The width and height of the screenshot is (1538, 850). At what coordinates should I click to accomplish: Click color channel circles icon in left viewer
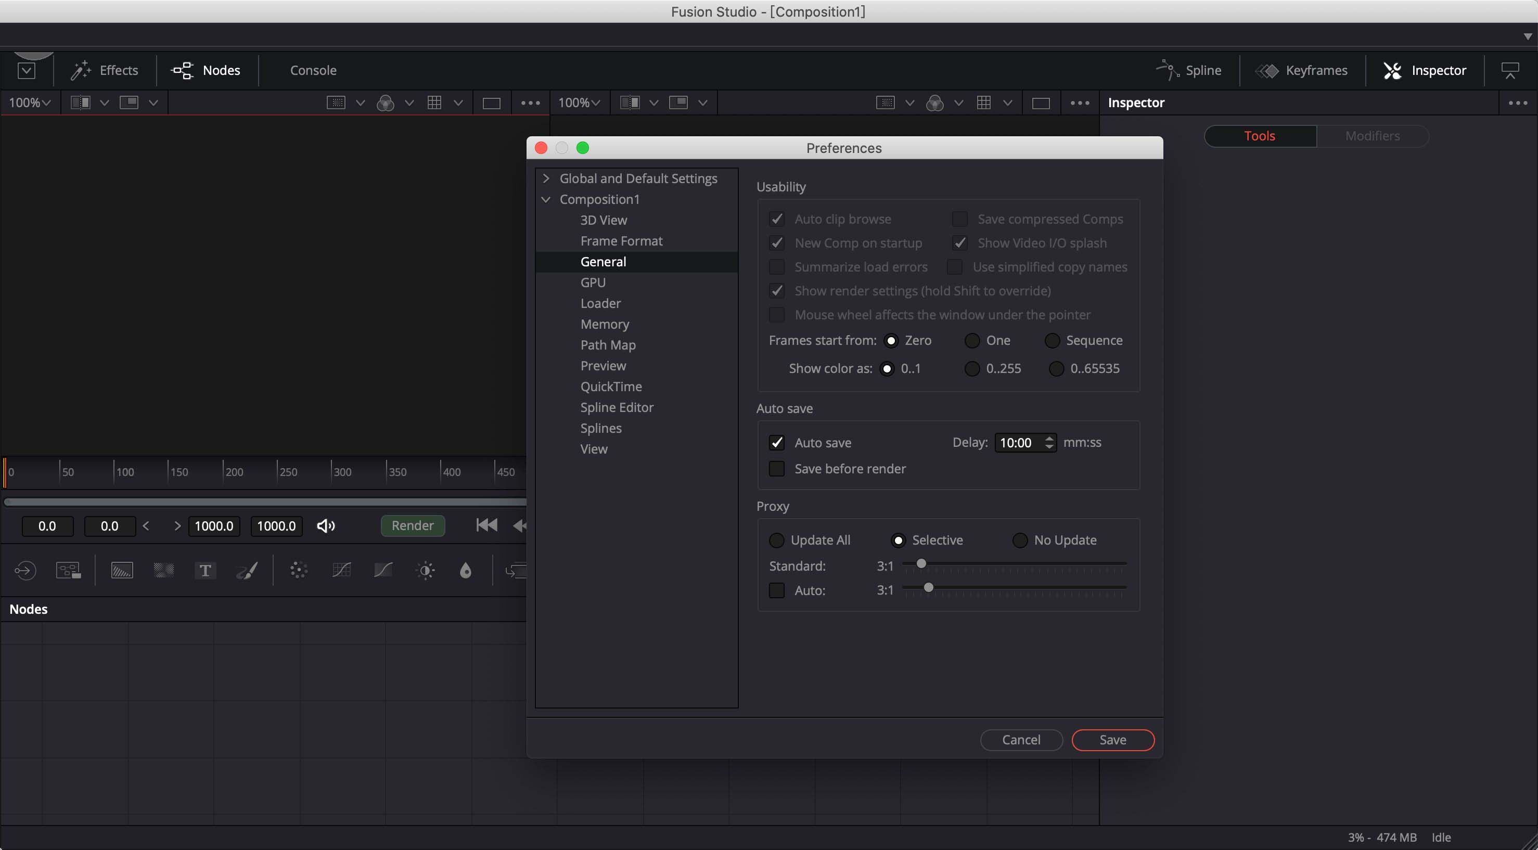[386, 104]
